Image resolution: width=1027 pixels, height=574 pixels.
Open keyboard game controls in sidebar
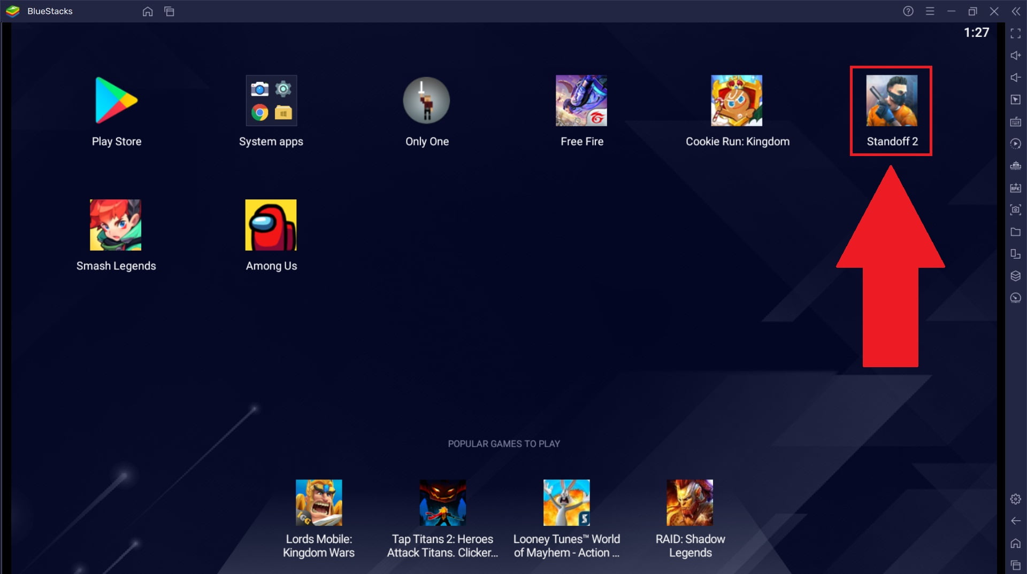click(x=1015, y=122)
